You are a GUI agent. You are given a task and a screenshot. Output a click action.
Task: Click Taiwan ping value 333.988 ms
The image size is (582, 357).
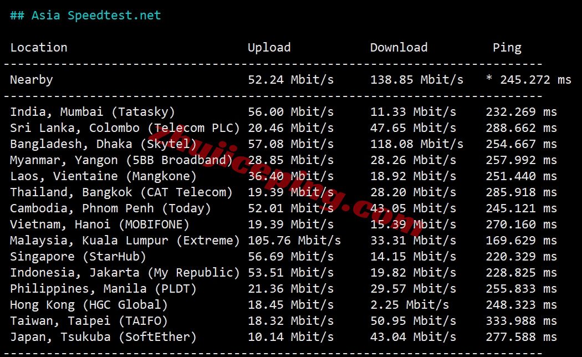coord(522,321)
